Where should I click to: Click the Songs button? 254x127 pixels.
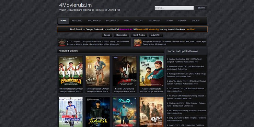107,35
